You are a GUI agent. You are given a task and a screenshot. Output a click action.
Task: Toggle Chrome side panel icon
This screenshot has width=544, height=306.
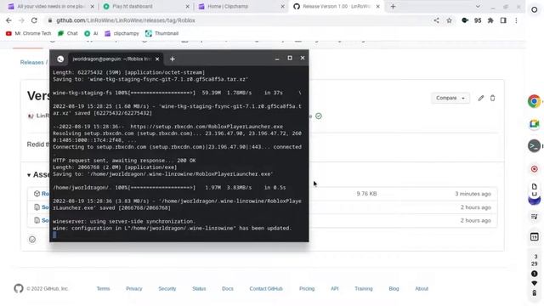point(503,20)
